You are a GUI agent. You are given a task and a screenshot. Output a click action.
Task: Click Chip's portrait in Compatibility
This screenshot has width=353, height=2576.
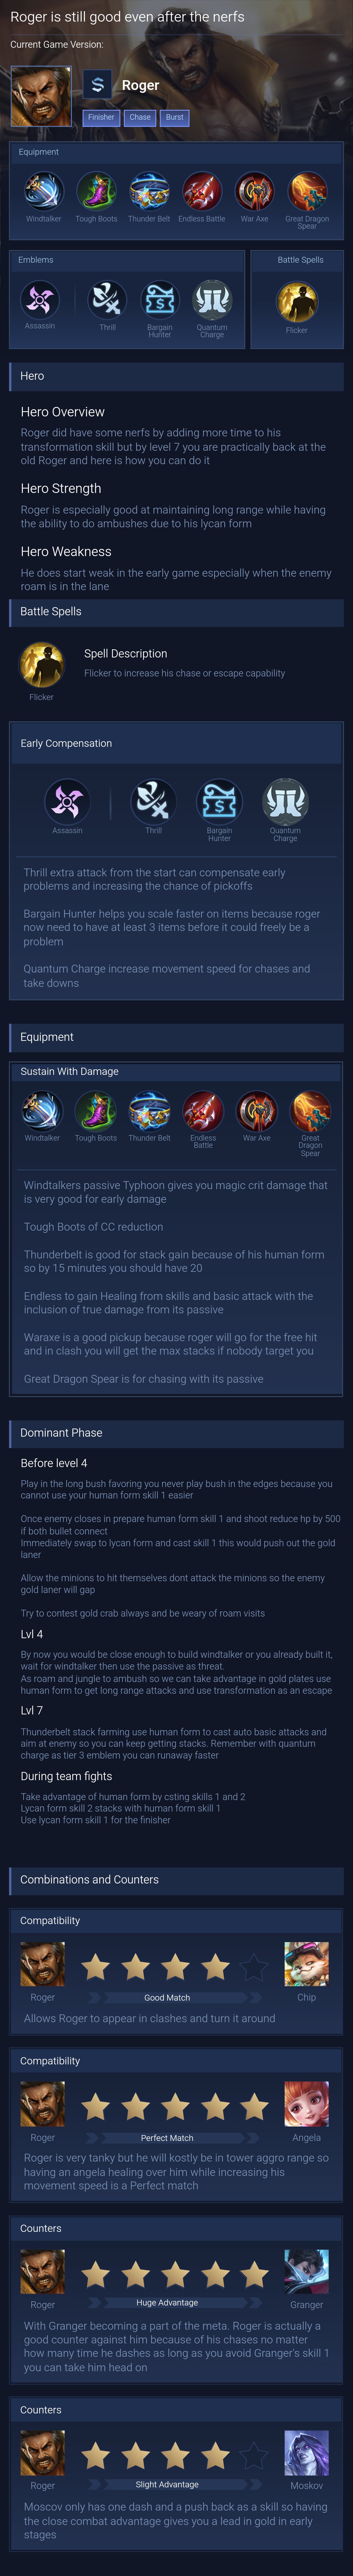tap(306, 1964)
